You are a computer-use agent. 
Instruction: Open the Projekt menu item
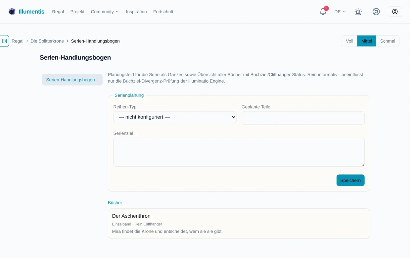coord(77,12)
